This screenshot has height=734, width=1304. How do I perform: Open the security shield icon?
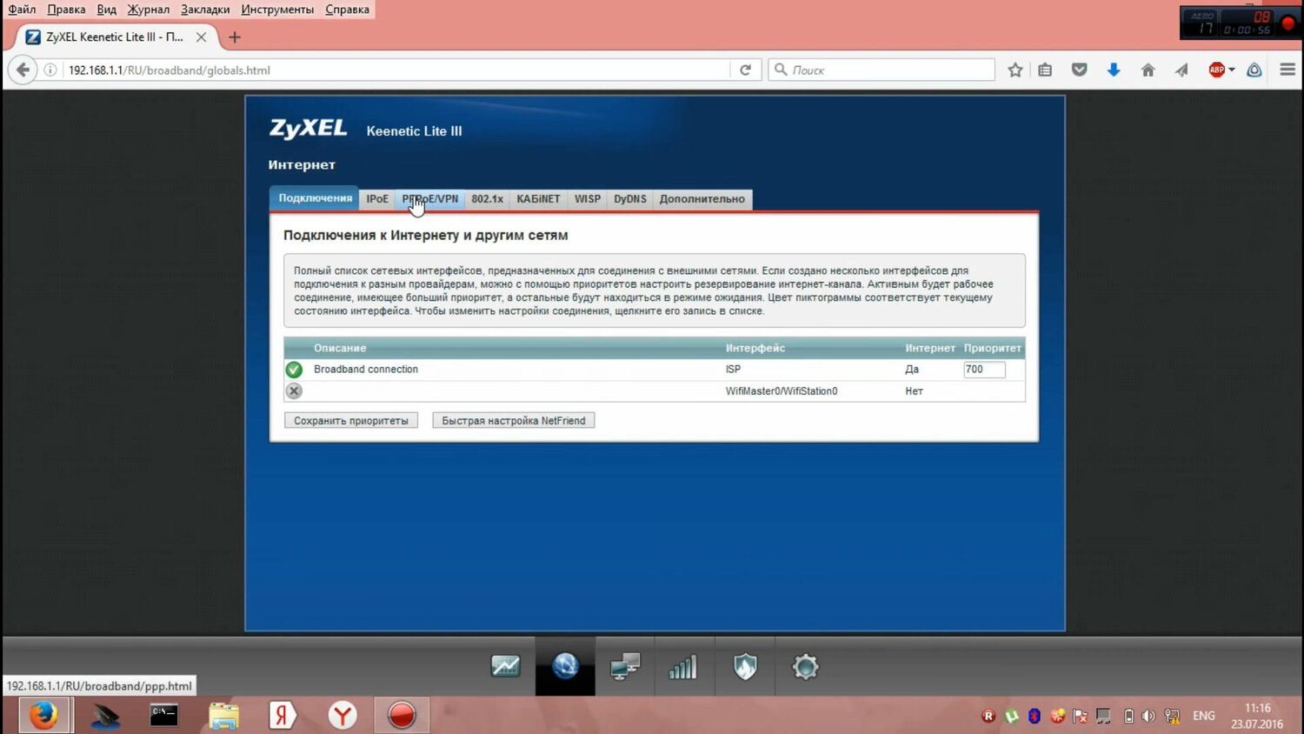(x=745, y=667)
